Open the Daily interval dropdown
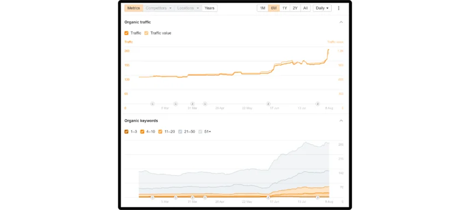The height and width of the screenshot is (210, 470). click(322, 8)
